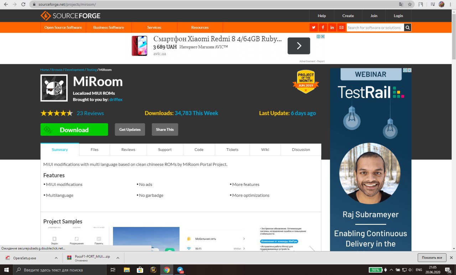Image resolution: width=456 pixels, height=275 pixels.
Task: Select the Summary tab
Action: pyautogui.click(x=60, y=150)
